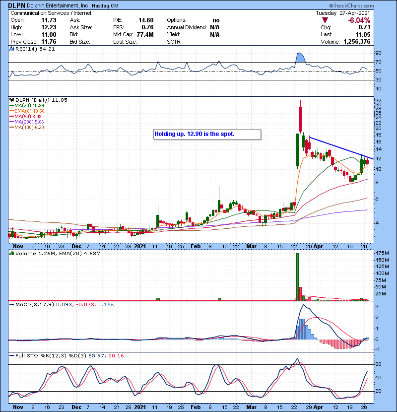Click the candlestick icon beside DLPN (Daily)
The height and width of the screenshot is (412, 397).
point(11,100)
